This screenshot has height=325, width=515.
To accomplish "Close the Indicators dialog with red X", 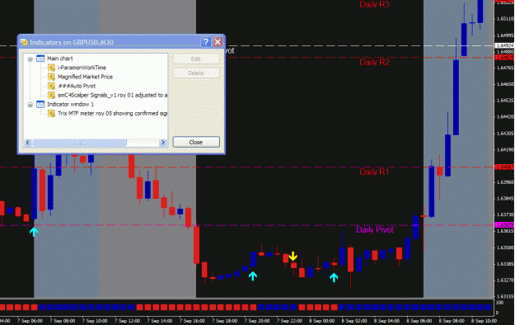I will (218, 42).
